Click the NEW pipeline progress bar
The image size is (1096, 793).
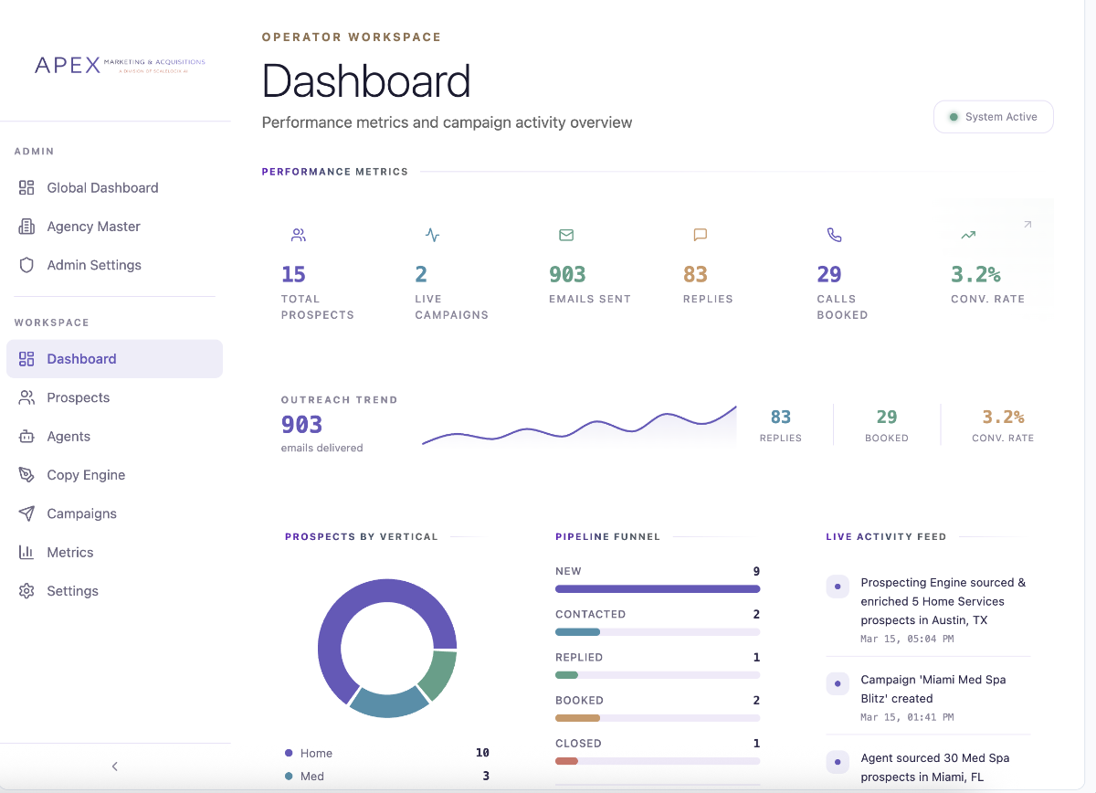[x=658, y=589]
